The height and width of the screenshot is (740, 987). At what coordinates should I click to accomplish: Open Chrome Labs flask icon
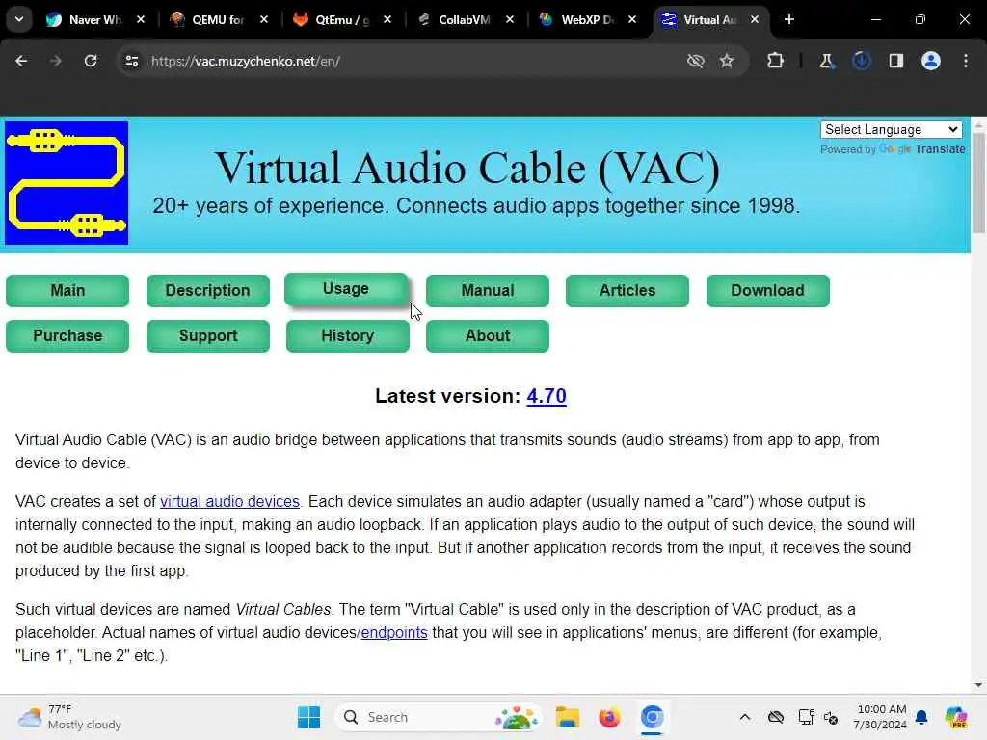826,61
